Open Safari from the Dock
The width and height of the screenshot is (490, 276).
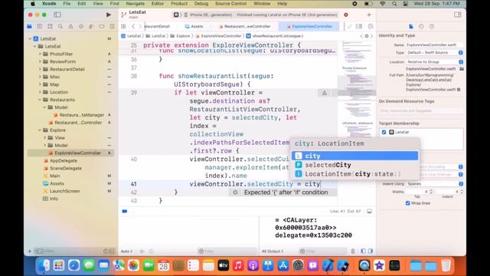(x=73, y=266)
